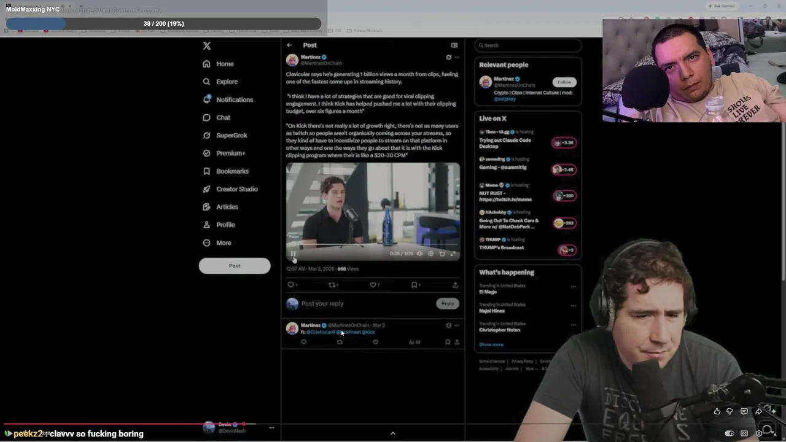Open @soljakey link in Martinez bio
This screenshot has height=442, width=786.
coord(505,99)
